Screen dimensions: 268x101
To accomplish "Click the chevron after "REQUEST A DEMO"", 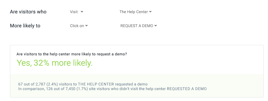I will (156, 26).
